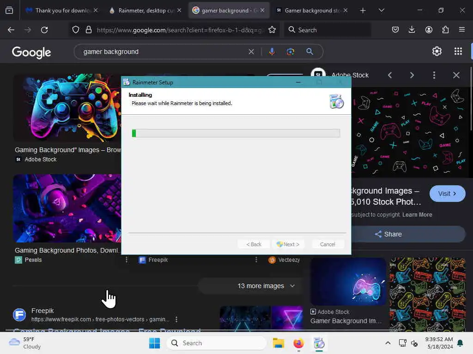Open the extensions puzzle icon
The image size is (473, 354).
click(445, 29)
